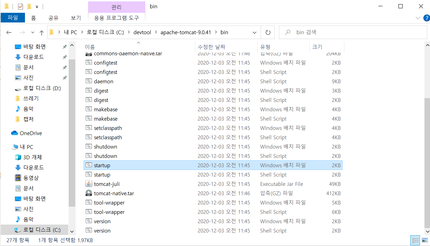The image size is (430, 246).
Task: Switch to large icons view in status bar
Action: [424, 240]
